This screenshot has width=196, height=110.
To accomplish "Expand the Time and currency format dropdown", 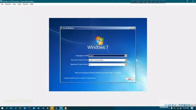I will pyautogui.click(x=126, y=60).
